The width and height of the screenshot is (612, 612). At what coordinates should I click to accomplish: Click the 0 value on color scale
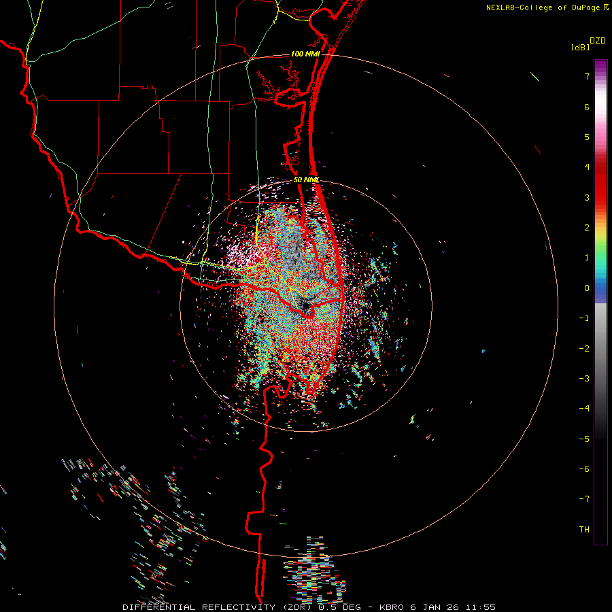pos(587,288)
